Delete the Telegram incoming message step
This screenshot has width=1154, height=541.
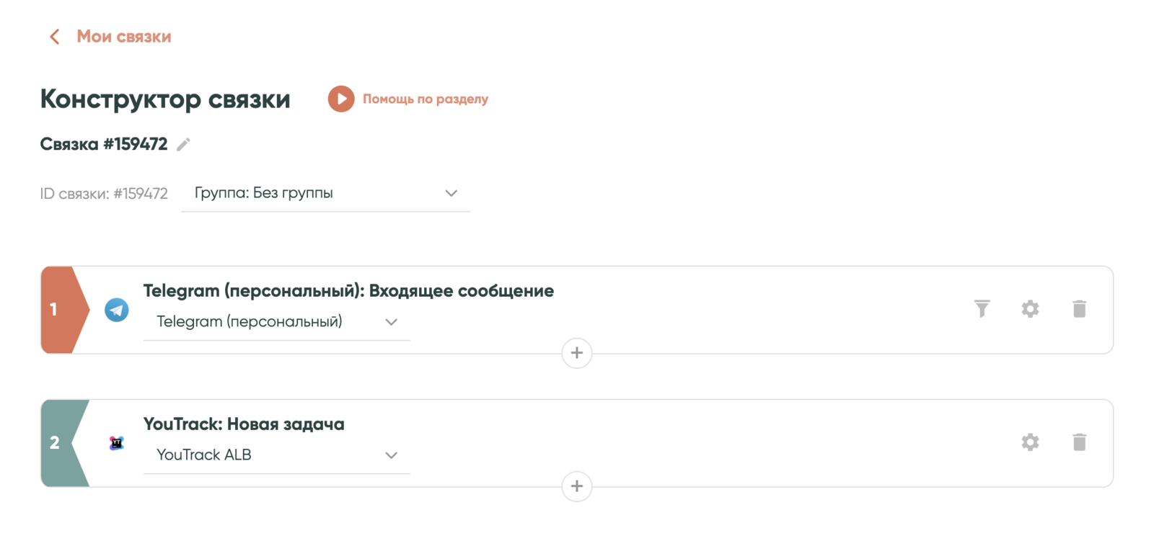[1079, 309]
